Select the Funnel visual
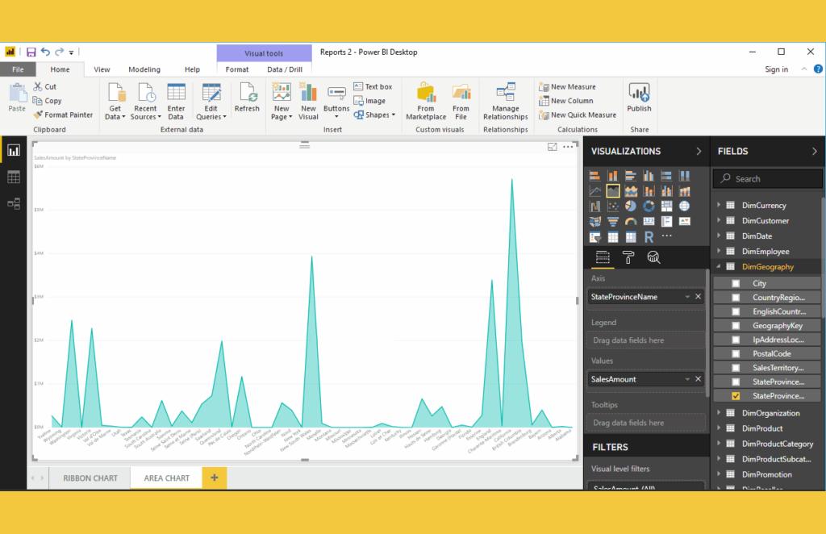This screenshot has width=826, height=534. click(613, 222)
